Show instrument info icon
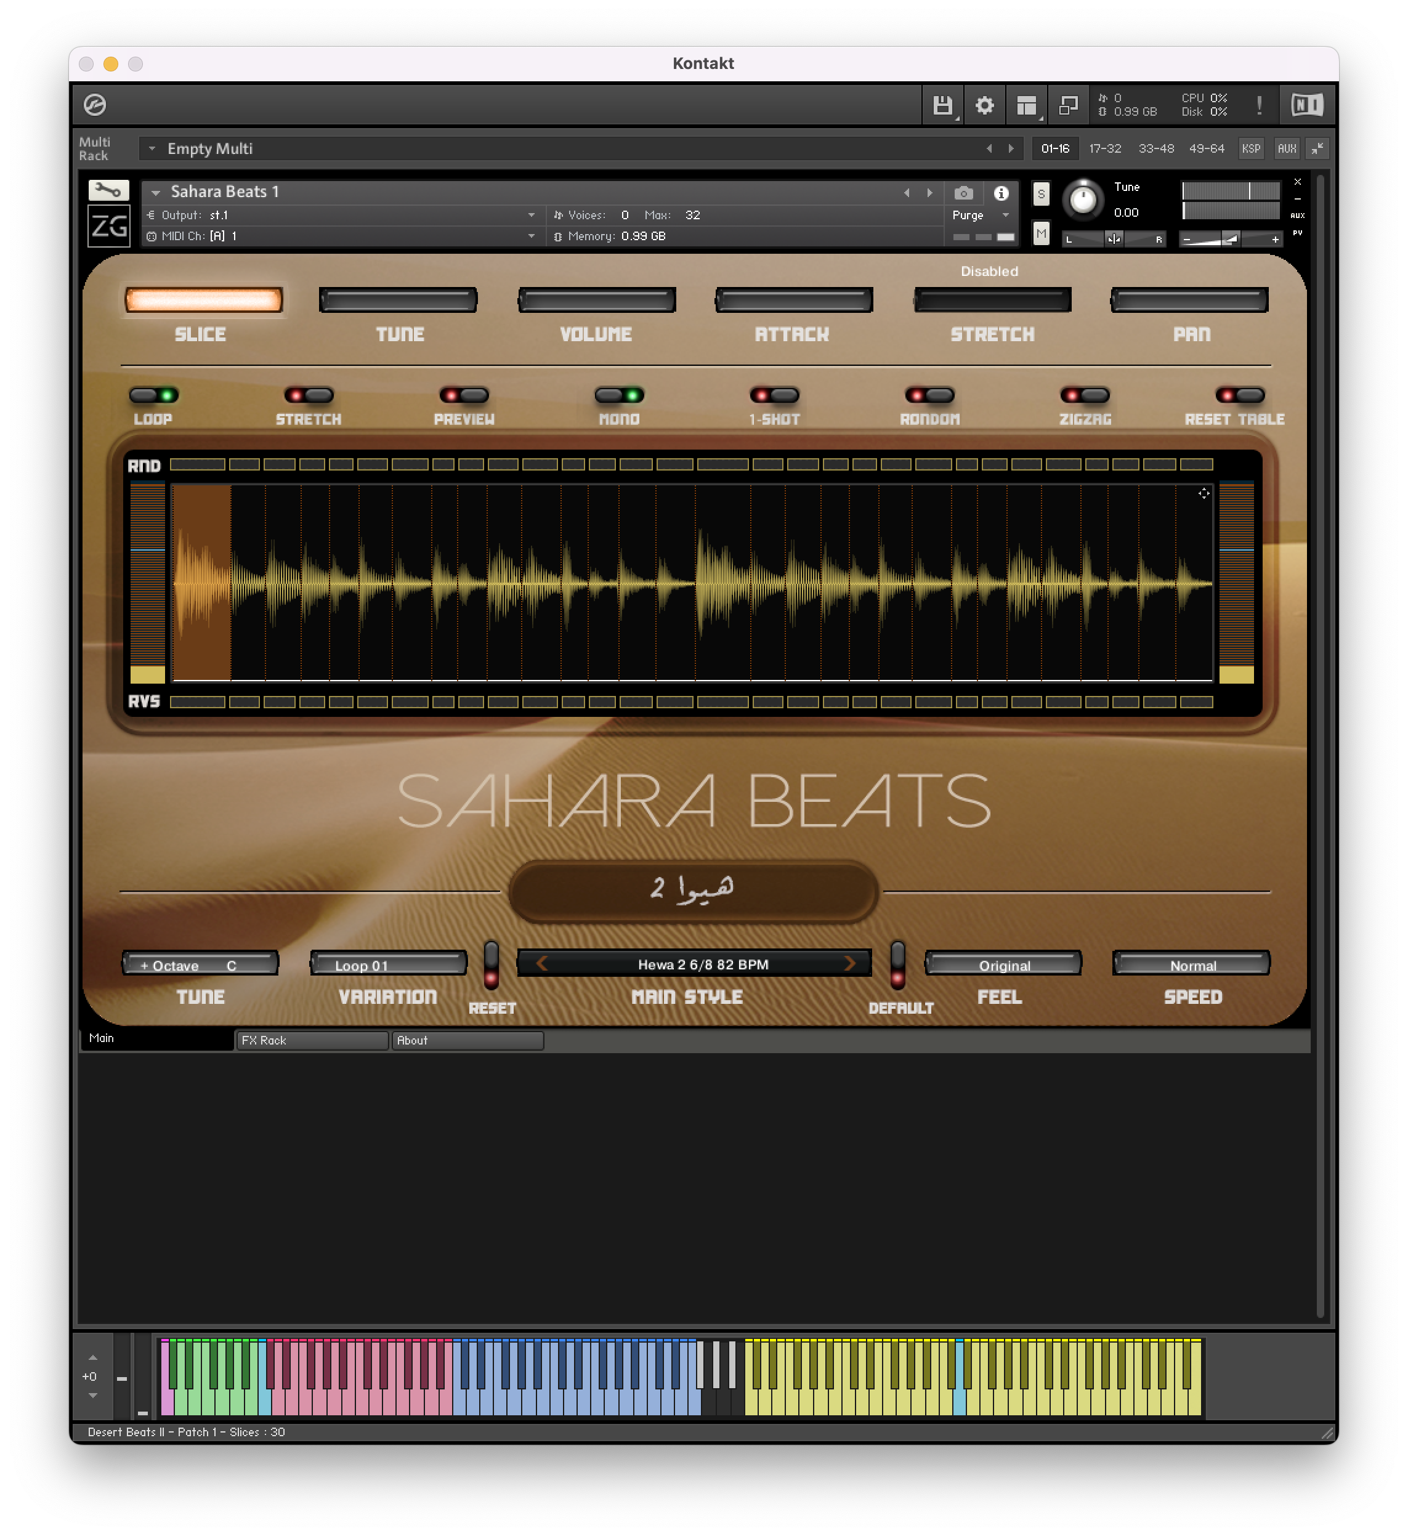This screenshot has width=1408, height=1536. tap(1001, 193)
